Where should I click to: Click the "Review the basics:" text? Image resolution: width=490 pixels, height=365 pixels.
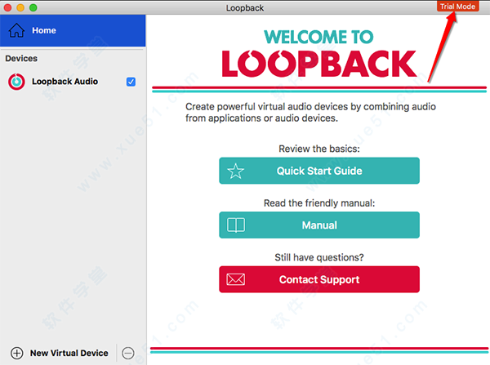[319, 149]
